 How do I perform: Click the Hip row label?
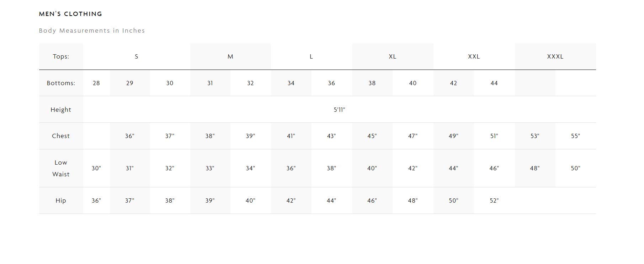point(61,200)
